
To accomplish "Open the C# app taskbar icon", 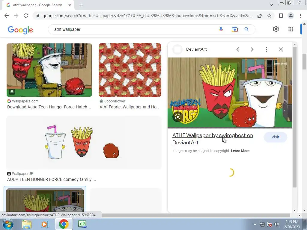I will pos(82,224).
